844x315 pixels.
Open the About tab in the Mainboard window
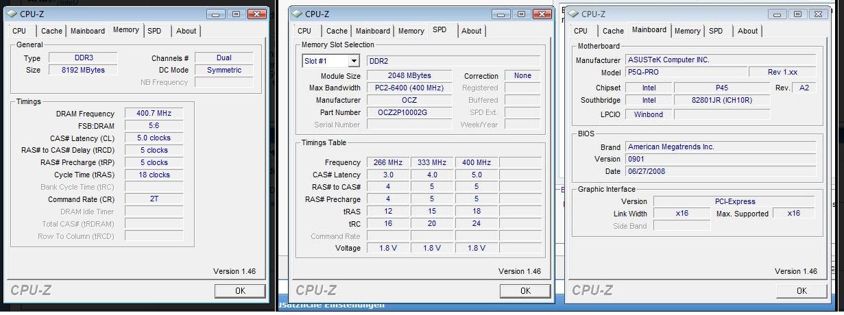coord(747,31)
